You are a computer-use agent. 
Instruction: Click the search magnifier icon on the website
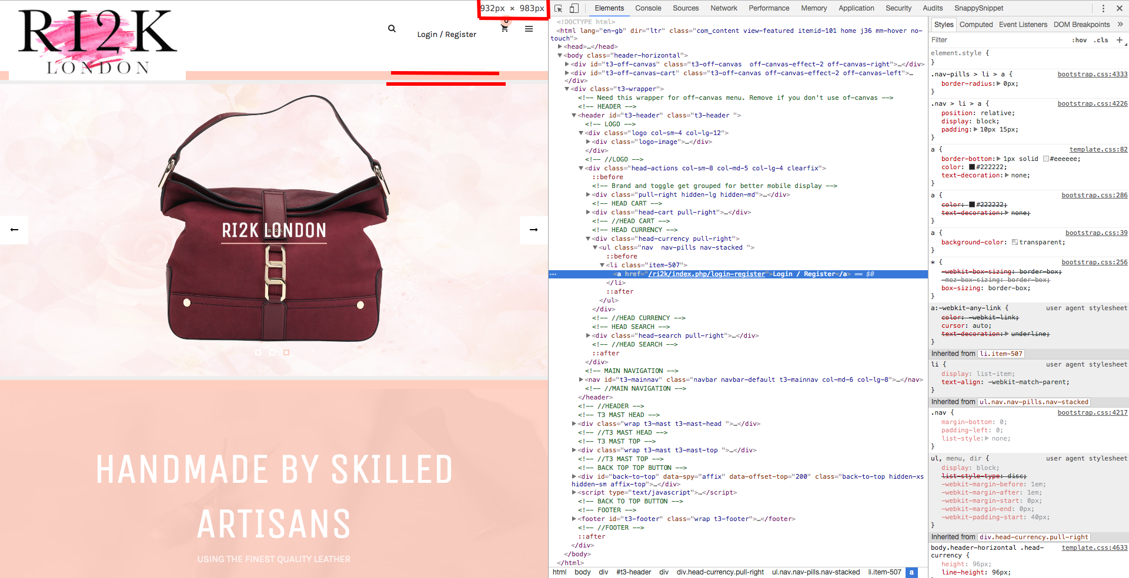tap(392, 29)
